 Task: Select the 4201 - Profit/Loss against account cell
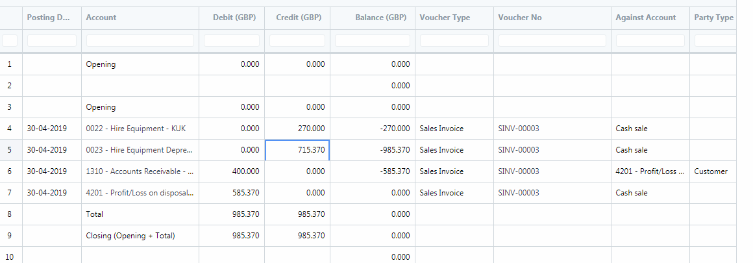click(650, 171)
